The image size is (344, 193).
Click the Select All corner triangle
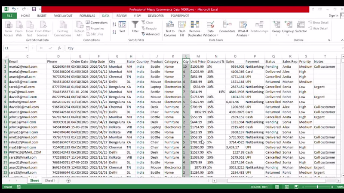6,57
